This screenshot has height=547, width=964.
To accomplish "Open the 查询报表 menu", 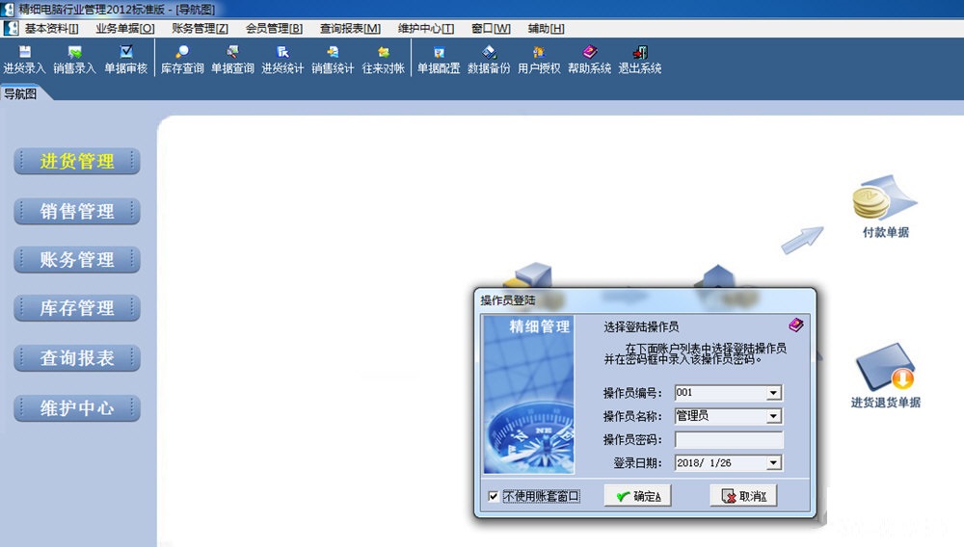I will coord(350,28).
